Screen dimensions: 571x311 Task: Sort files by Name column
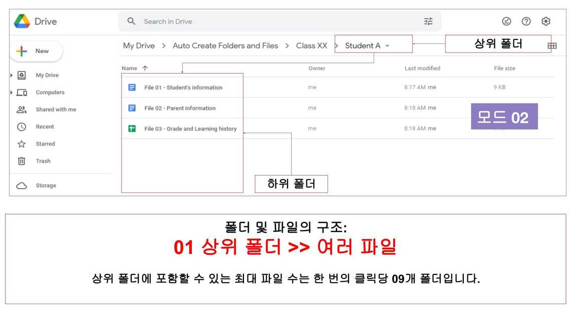[x=129, y=68]
